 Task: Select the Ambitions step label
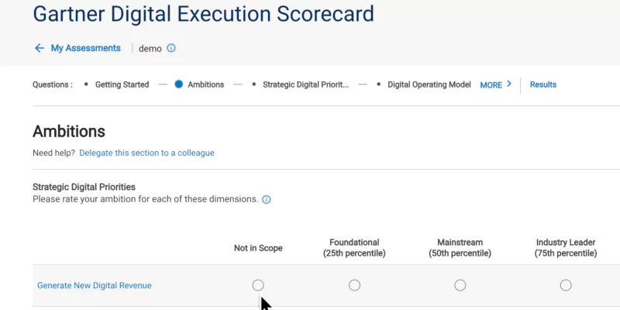pyautogui.click(x=205, y=84)
